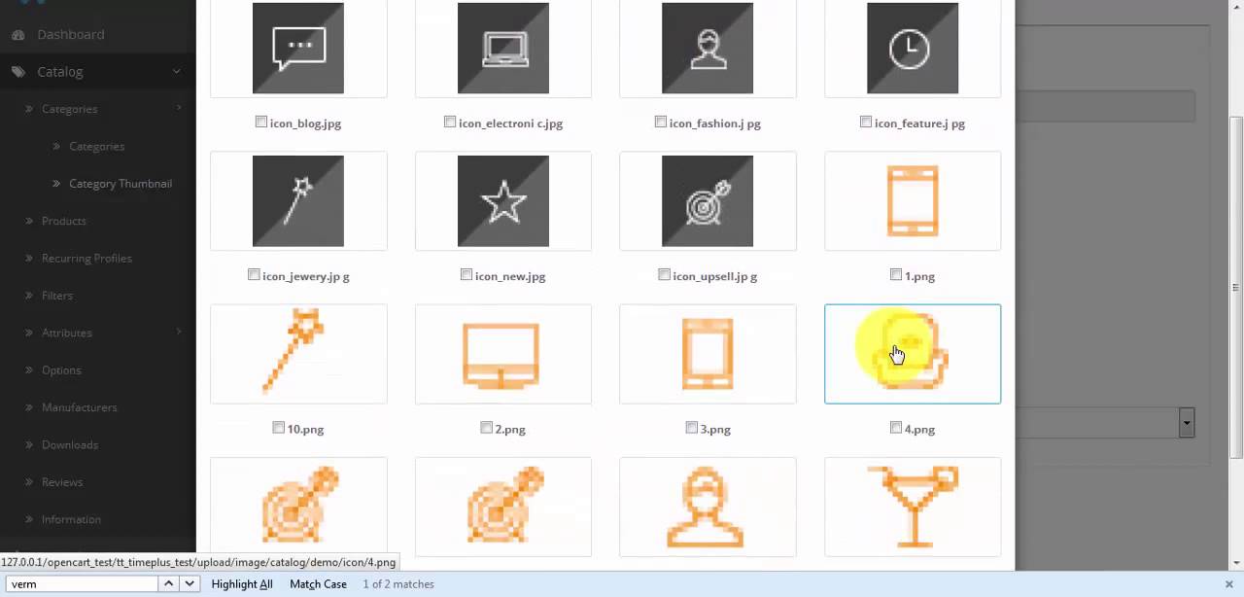1244x597 pixels.
Task: Select the icon_feature.jpg clock thumbnail
Action: coord(913,48)
